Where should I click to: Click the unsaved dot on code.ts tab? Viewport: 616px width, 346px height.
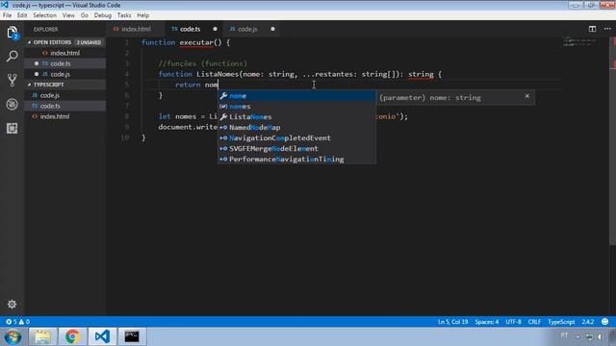point(215,29)
